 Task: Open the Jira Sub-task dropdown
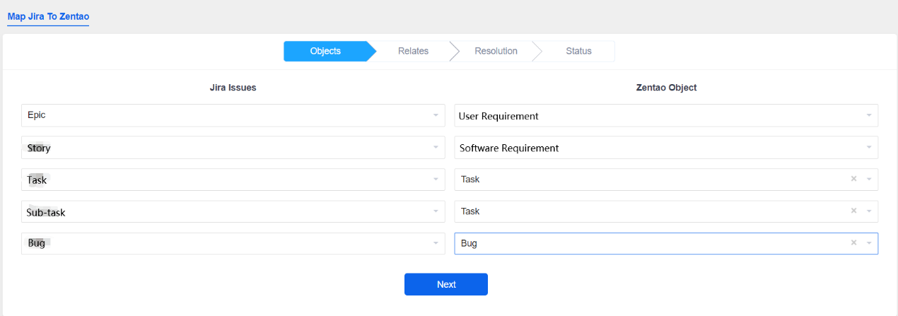(232, 211)
